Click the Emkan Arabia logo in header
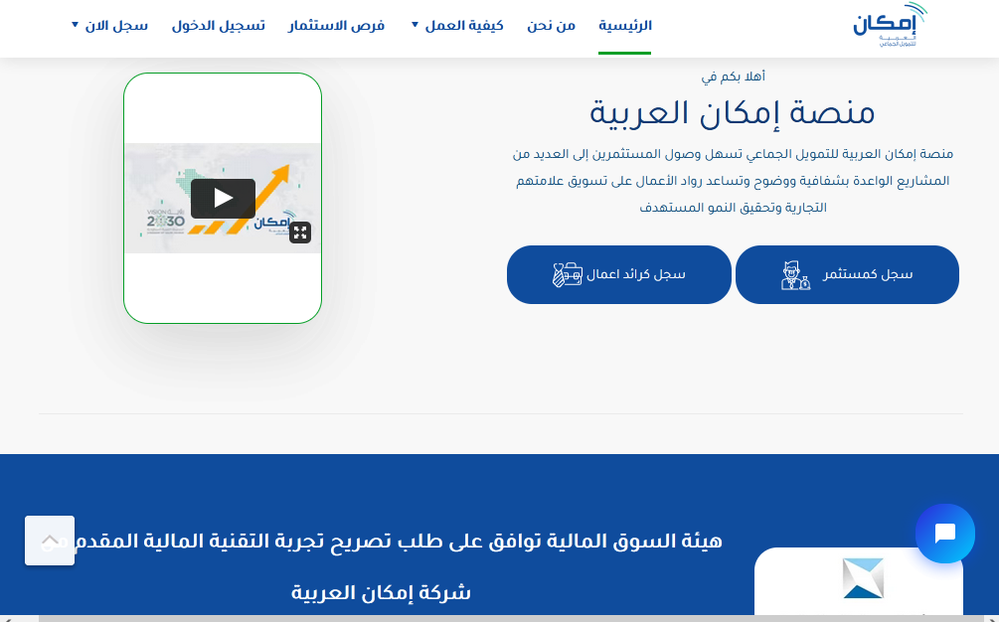999x622 pixels. 890,25
